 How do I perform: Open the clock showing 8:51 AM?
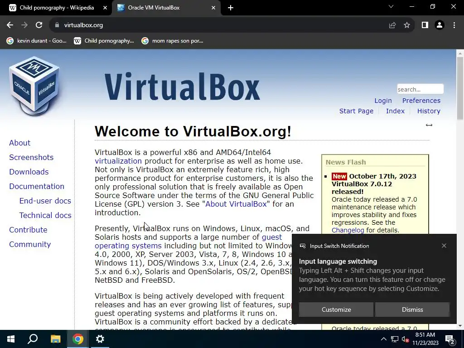425,339
